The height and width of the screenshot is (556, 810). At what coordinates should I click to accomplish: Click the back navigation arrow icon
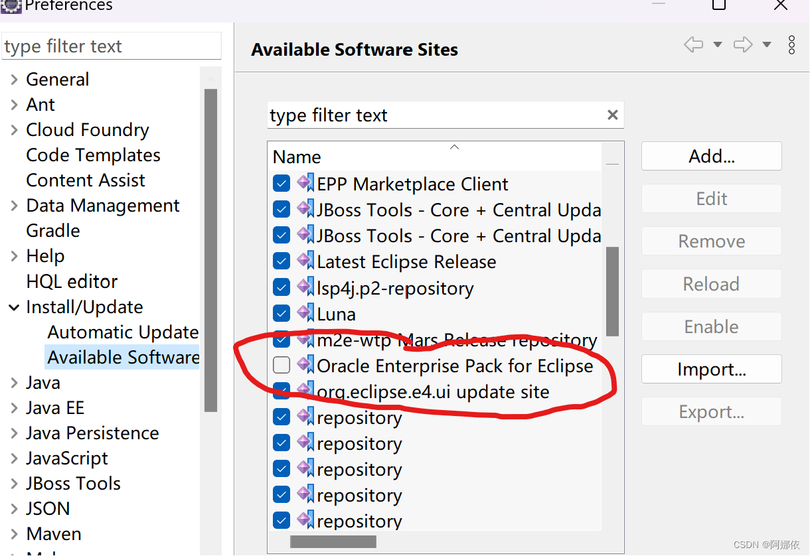click(693, 44)
